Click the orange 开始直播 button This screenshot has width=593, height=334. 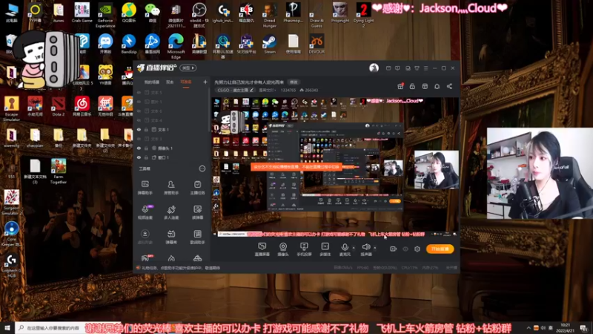(x=440, y=249)
